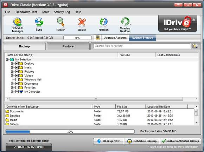204x152 pixels.
Task: Click the My Selection folder icon
Action: coord(12,60)
